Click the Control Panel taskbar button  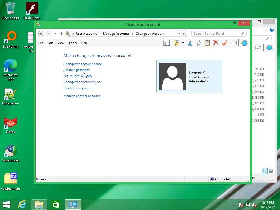73,205
